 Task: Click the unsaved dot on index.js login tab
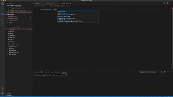click(70, 3)
